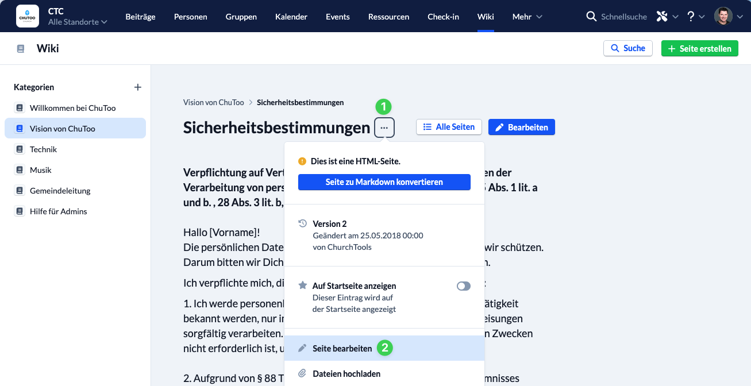This screenshot has height=386, width=751.
Task: Go to Personen in the navigation
Action: click(x=191, y=17)
